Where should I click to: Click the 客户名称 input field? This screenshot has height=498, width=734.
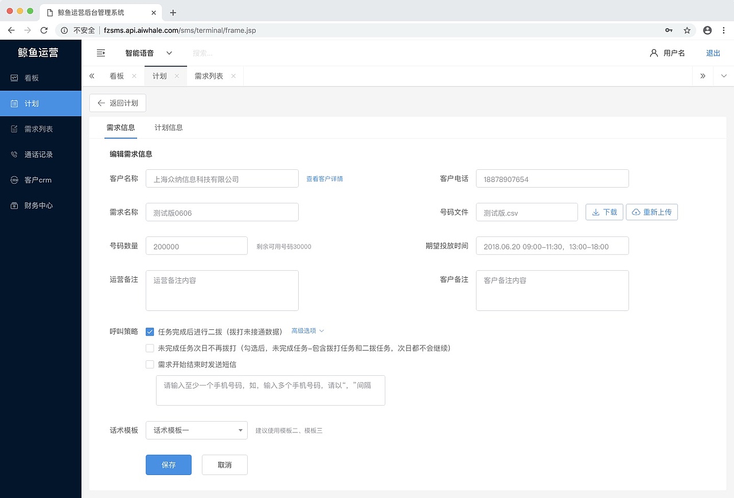[222, 178]
